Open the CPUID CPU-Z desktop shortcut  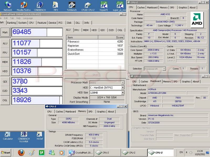(88, 6)
